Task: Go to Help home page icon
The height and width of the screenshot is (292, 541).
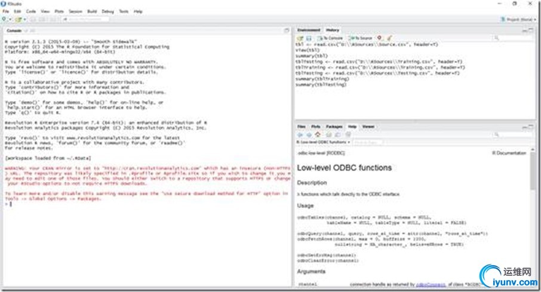Action: [318, 134]
